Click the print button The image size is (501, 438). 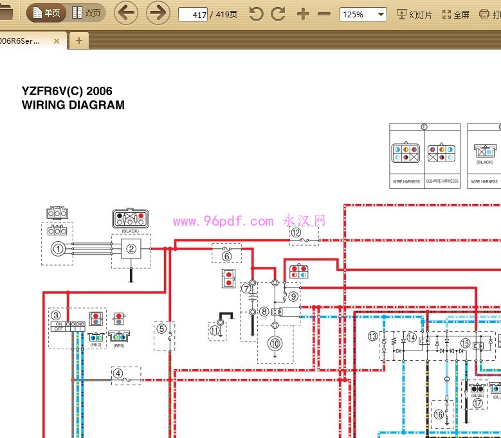pos(490,14)
